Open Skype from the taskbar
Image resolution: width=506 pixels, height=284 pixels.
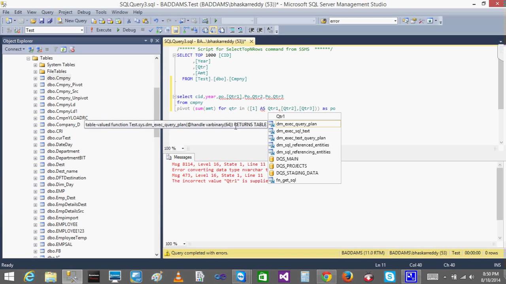[x=390, y=277]
